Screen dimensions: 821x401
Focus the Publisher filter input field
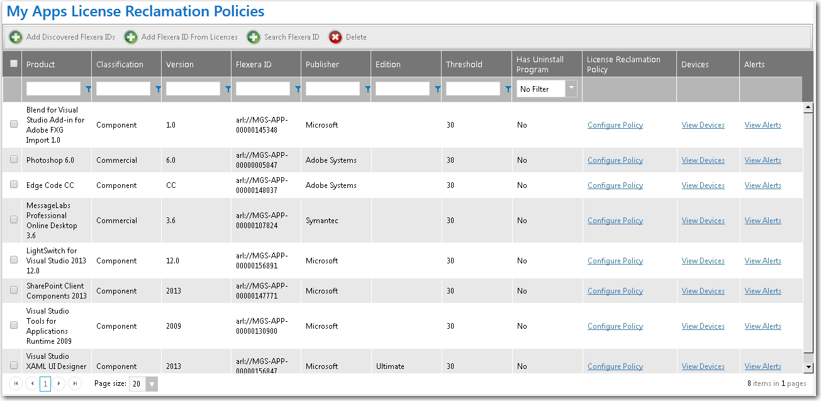click(333, 89)
